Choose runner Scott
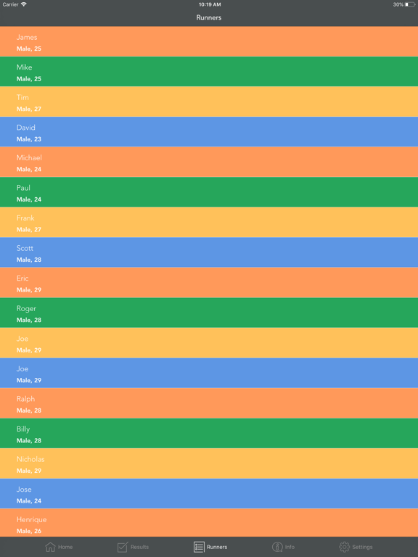This screenshot has width=418, height=557. tap(209, 252)
